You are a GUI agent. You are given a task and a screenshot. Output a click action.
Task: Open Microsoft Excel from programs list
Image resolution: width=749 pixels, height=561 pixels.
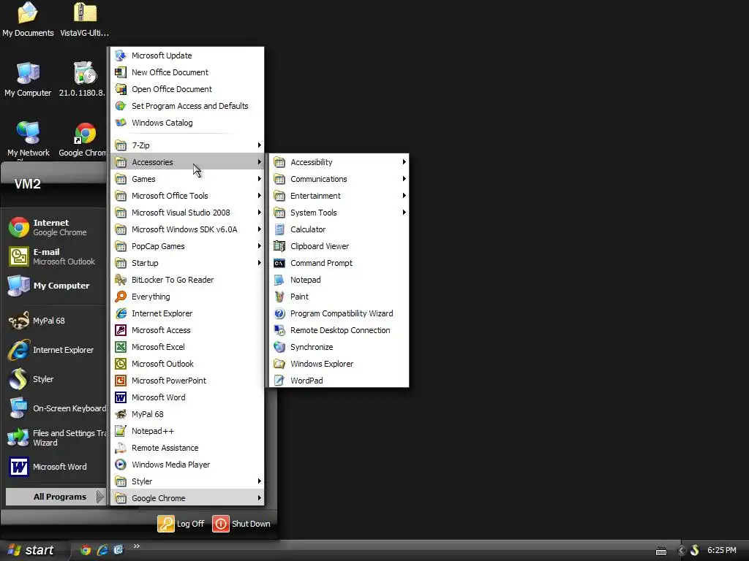187,347
